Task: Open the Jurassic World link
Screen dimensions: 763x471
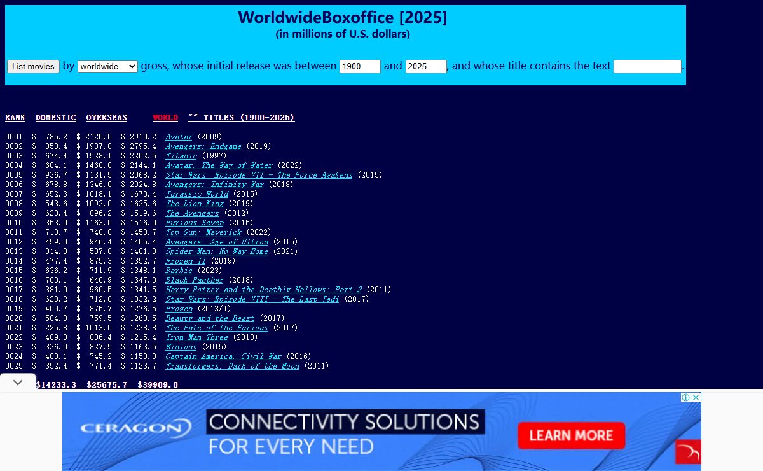Action: [x=196, y=194]
